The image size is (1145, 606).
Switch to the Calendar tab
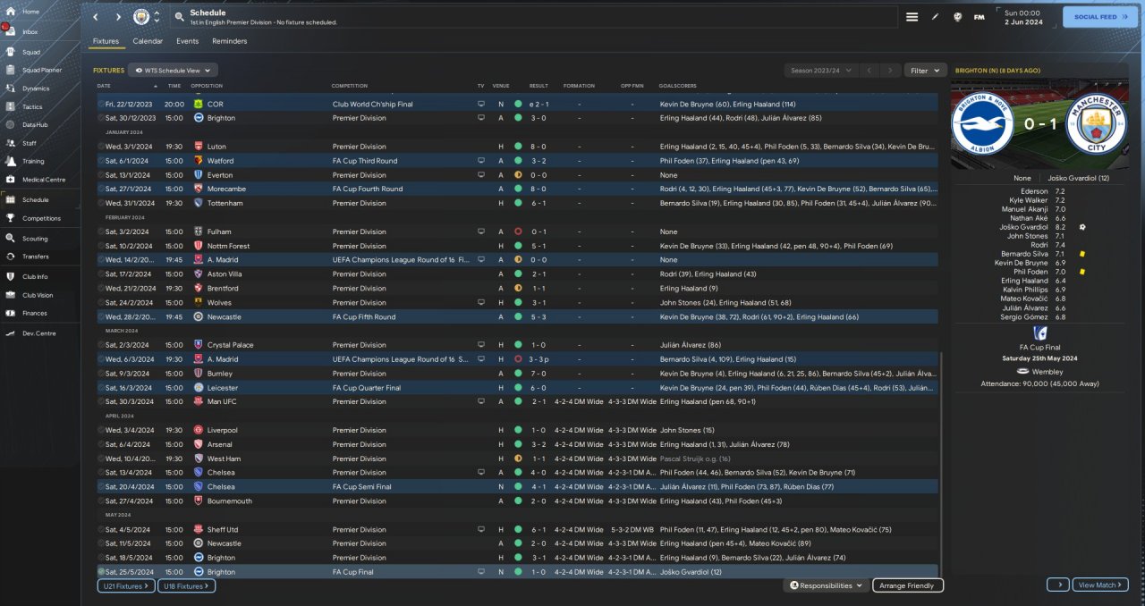(148, 41)
